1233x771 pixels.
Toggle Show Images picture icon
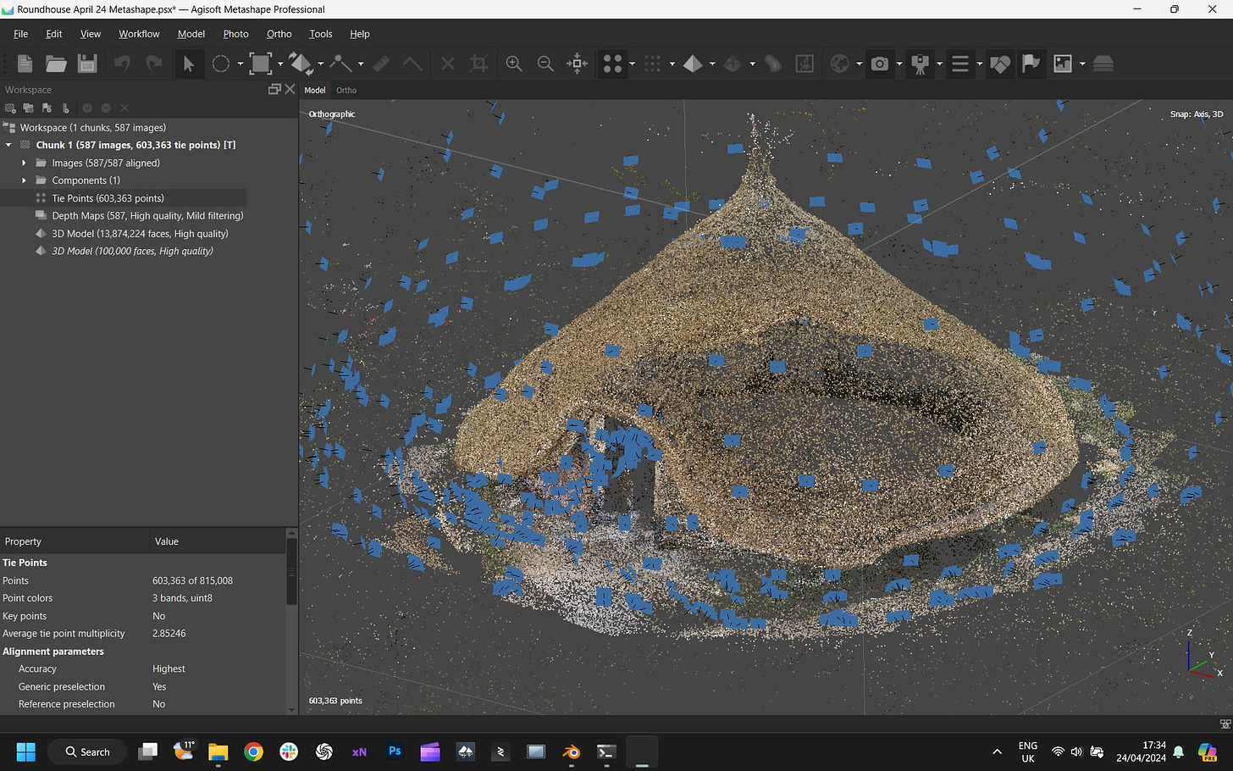coord(1063,64)
